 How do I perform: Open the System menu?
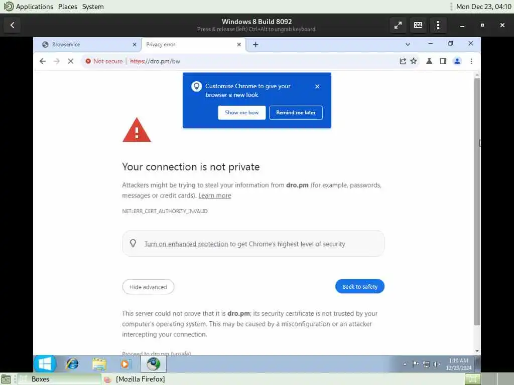click(x=93, y=7)
